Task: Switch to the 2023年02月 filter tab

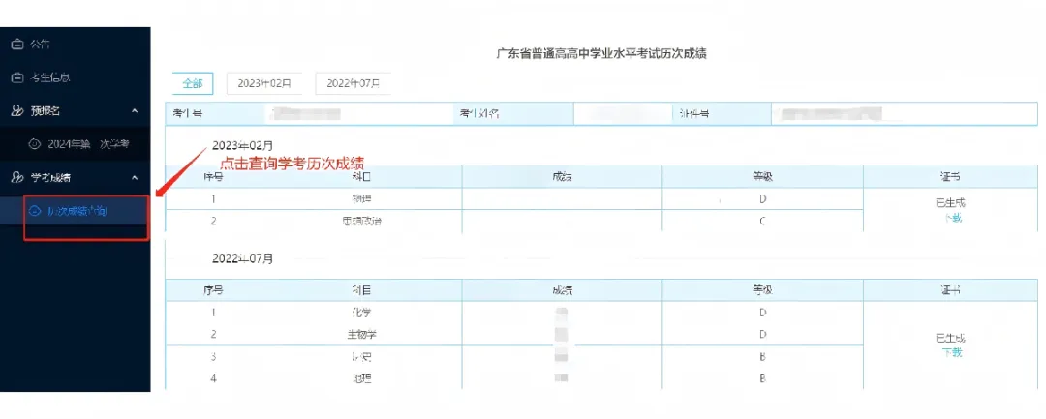Action: tap(264, 84)
